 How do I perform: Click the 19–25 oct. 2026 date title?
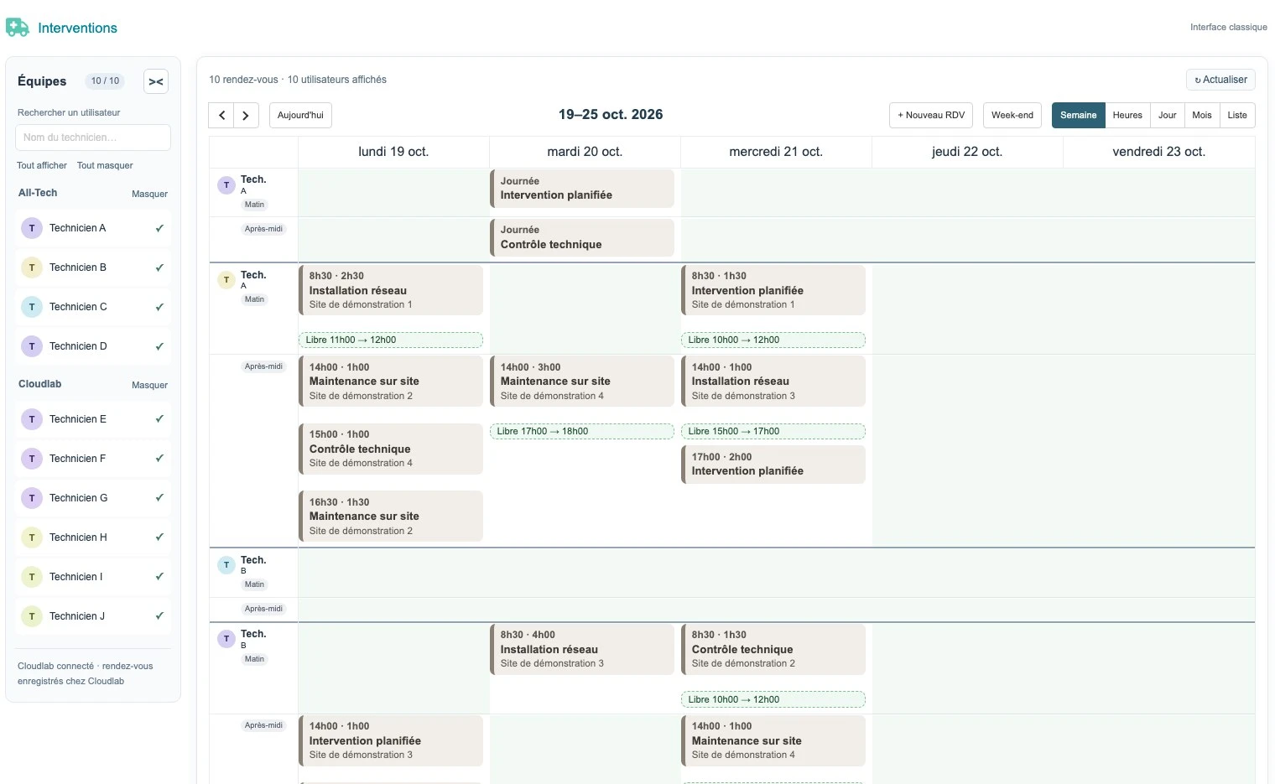(611, 115)
